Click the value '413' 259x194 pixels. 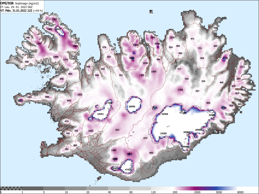click(x=24, y=55)
